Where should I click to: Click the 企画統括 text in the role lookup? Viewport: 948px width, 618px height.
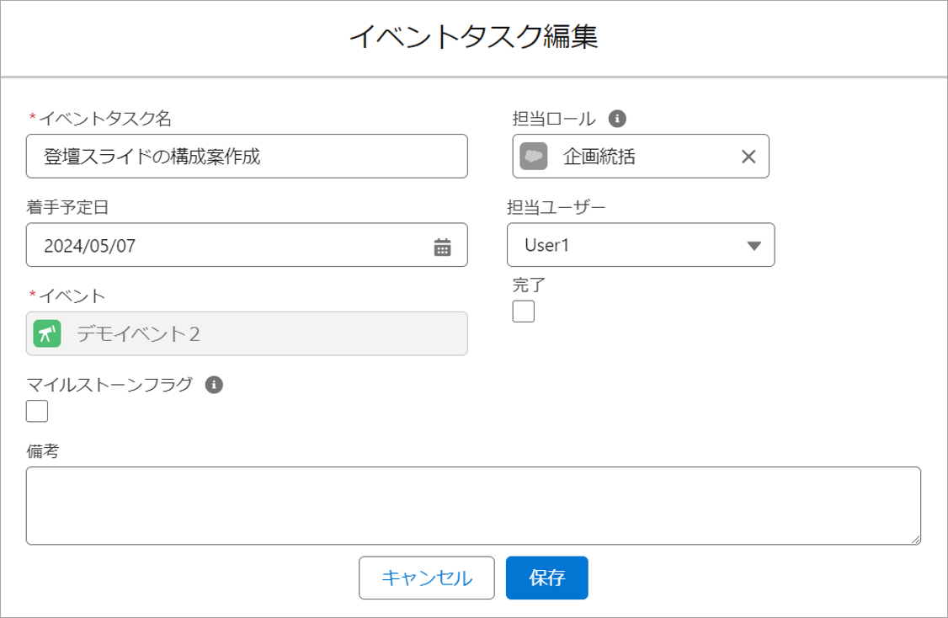[x=599, y=157]
